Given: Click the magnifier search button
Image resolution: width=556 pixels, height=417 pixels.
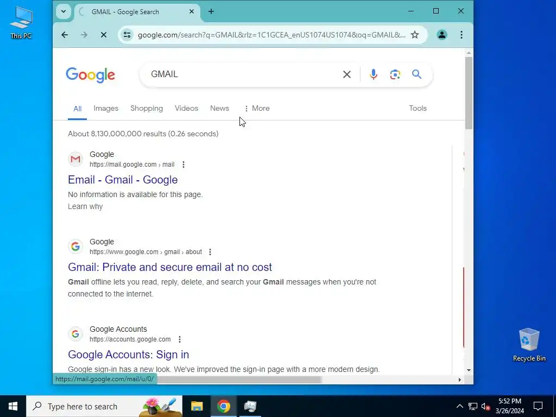Looking at the screenshot, I should coord(416,74).
